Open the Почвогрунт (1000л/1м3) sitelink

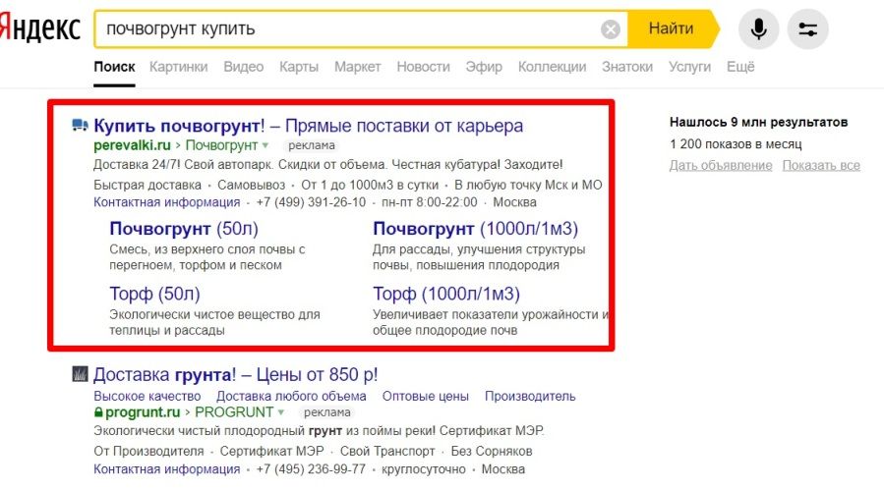(475, 229)
